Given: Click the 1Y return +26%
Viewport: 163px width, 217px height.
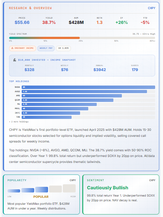Looking at the screenshot, I should point(122,22).
